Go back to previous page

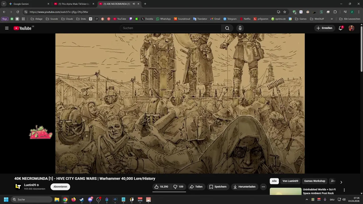point(4,12)
